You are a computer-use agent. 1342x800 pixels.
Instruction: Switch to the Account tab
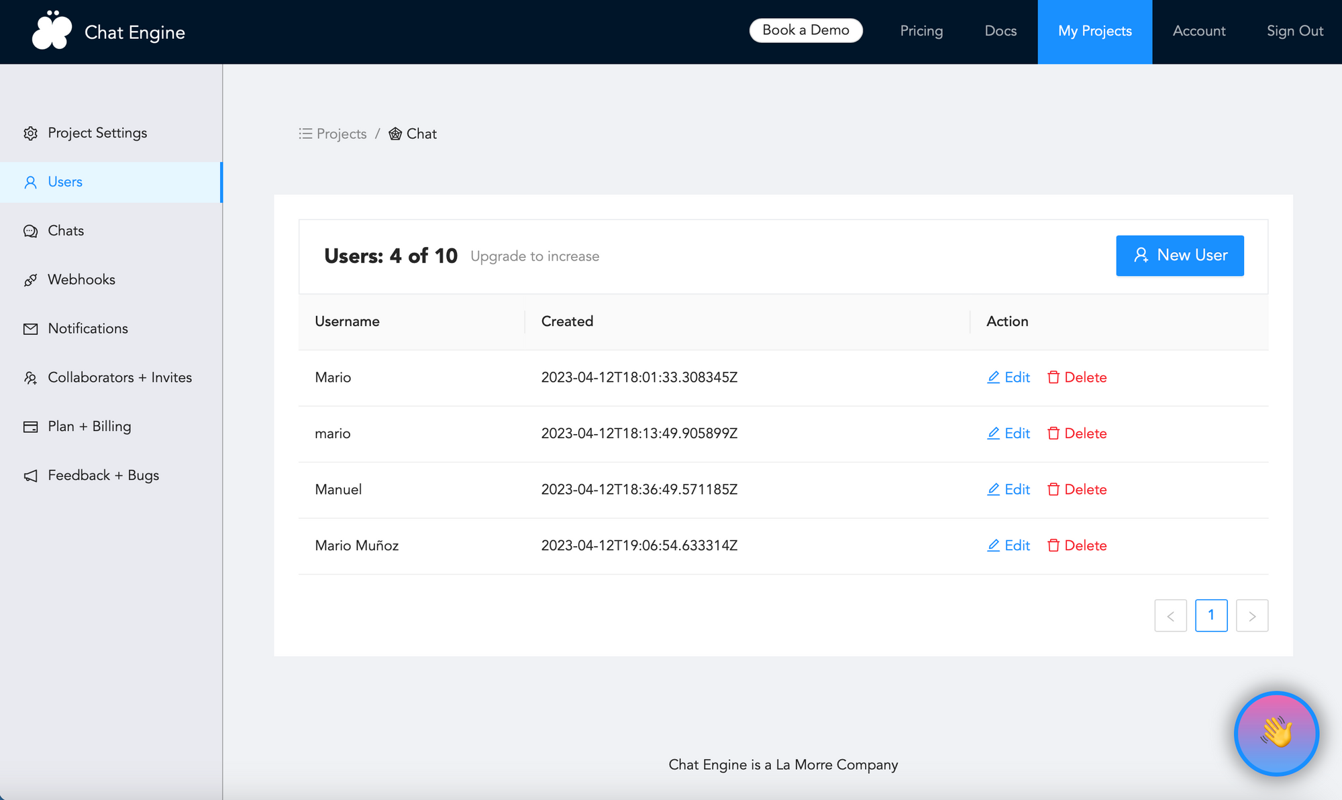coord(1198,31)
